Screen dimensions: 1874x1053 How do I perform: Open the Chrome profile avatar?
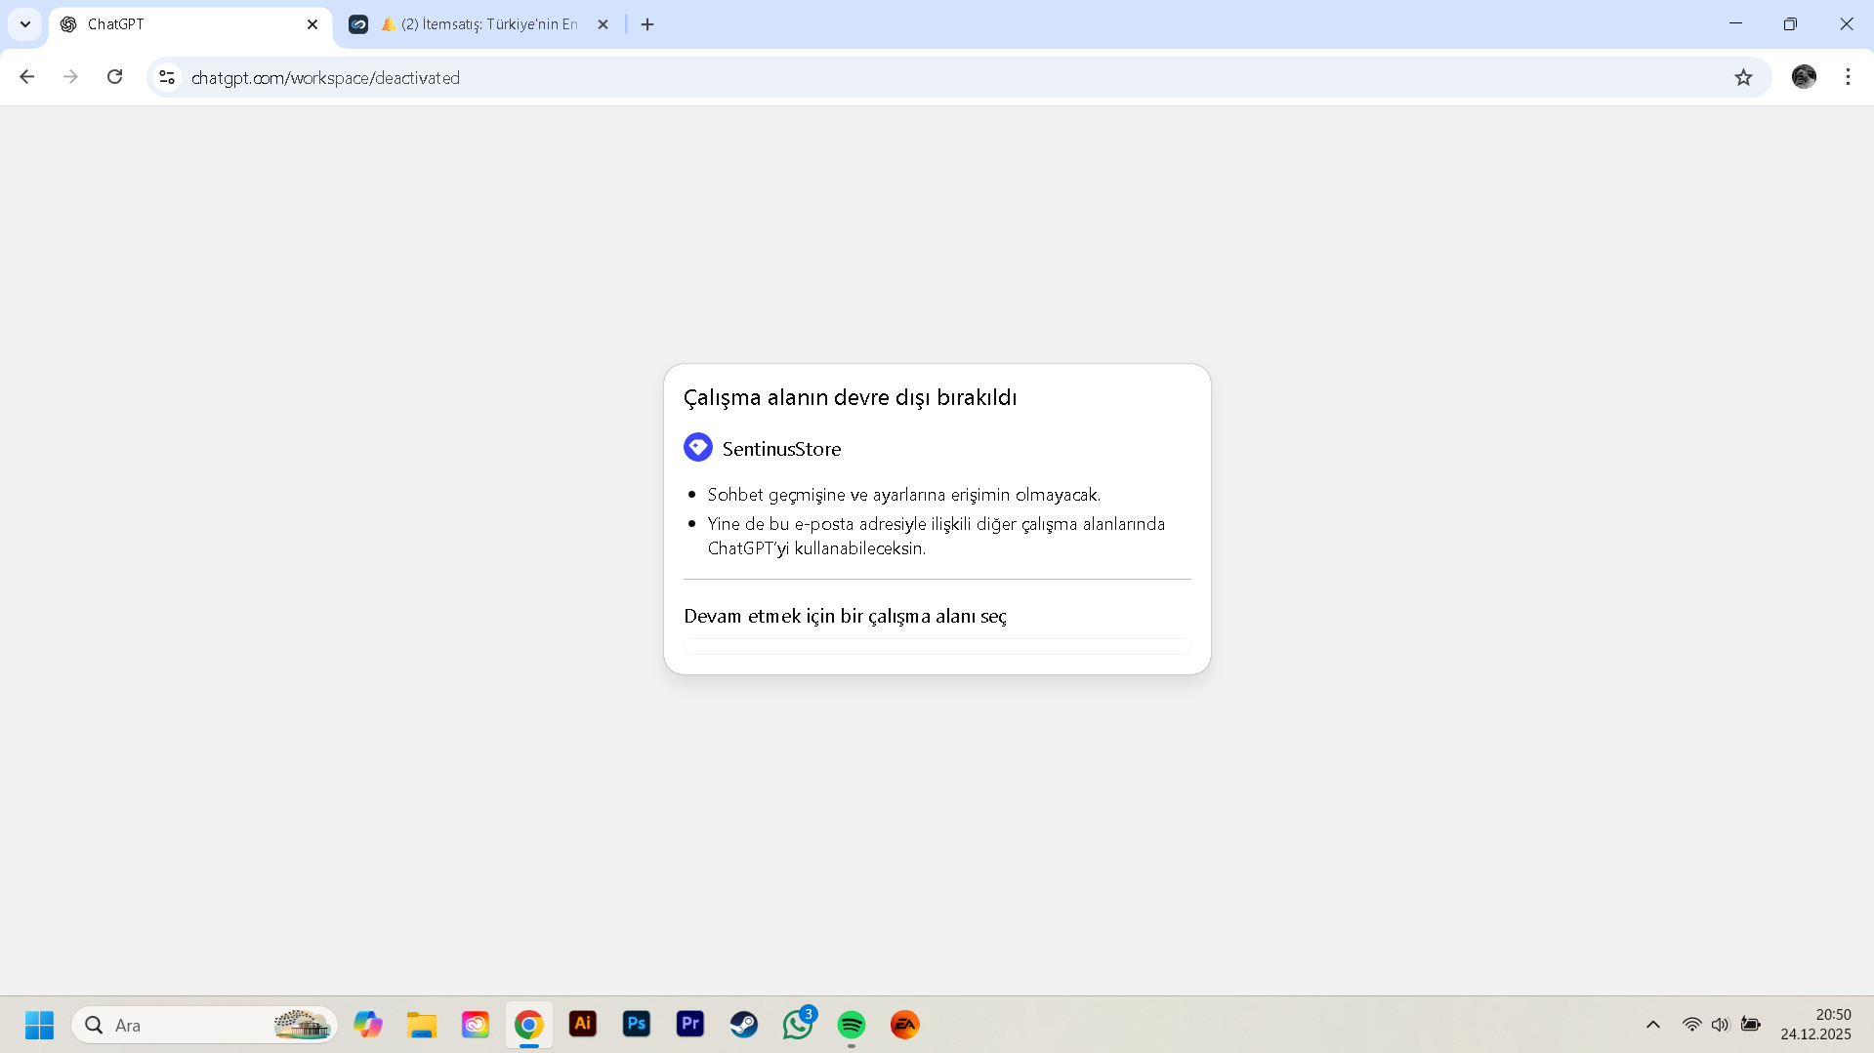(x=1804, y=77)
